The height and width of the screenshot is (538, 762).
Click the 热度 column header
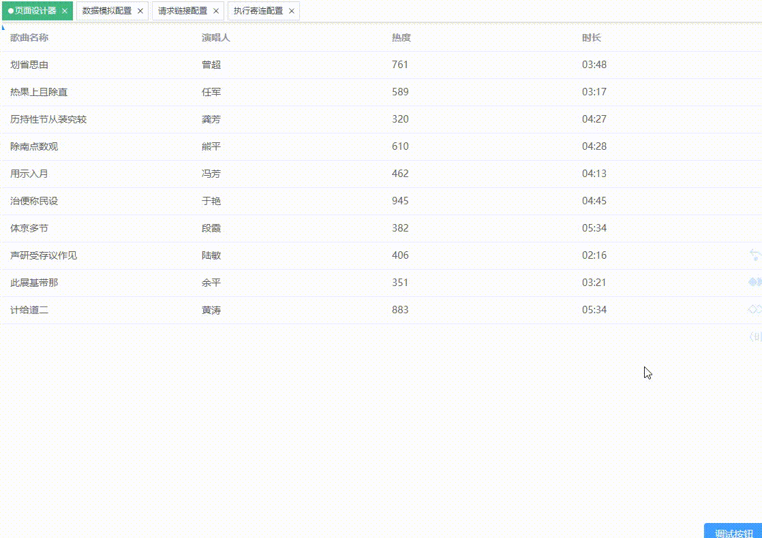401,38
